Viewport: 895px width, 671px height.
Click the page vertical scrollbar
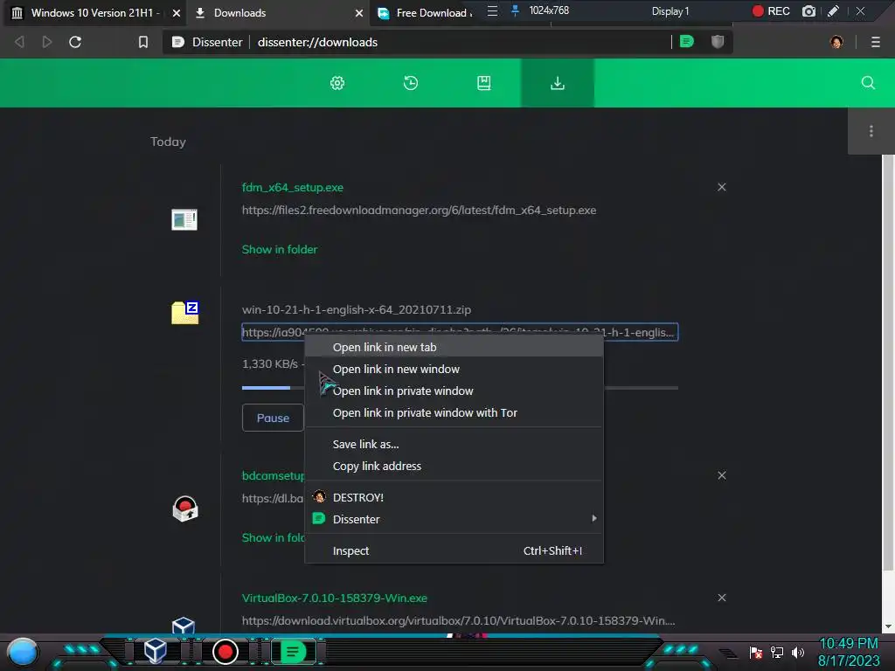pos(888,363)
